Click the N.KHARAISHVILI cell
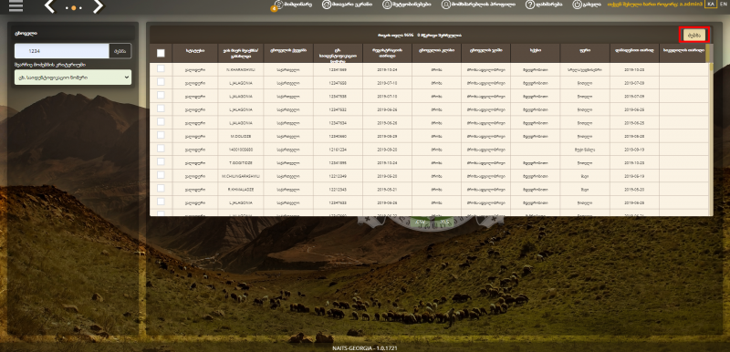The width and height of the screenshot is (730, 352). tap(241, 69)
